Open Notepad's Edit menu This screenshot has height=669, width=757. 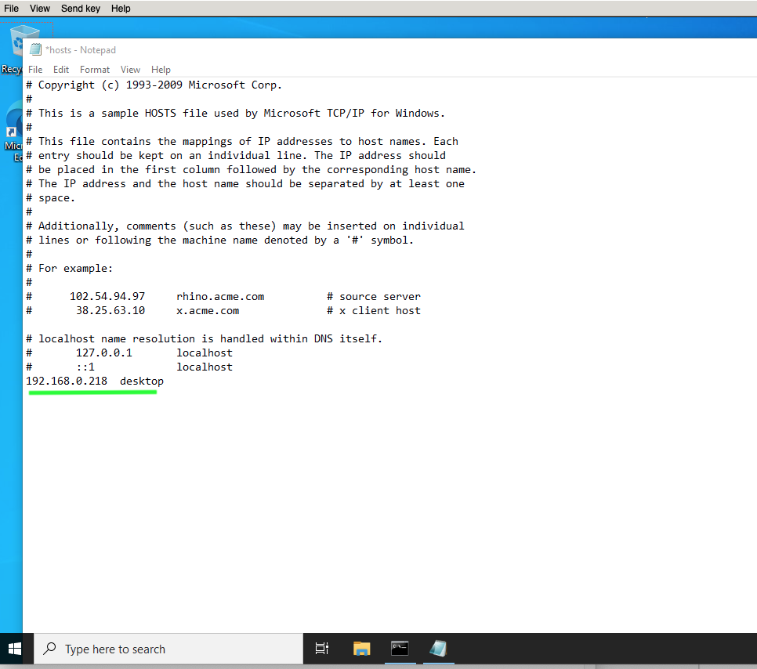pos(61,70)
